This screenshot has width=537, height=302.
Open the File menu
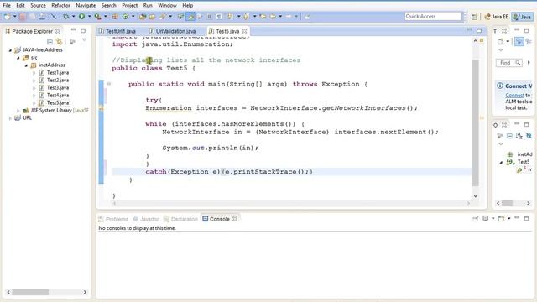pos(7,6)
